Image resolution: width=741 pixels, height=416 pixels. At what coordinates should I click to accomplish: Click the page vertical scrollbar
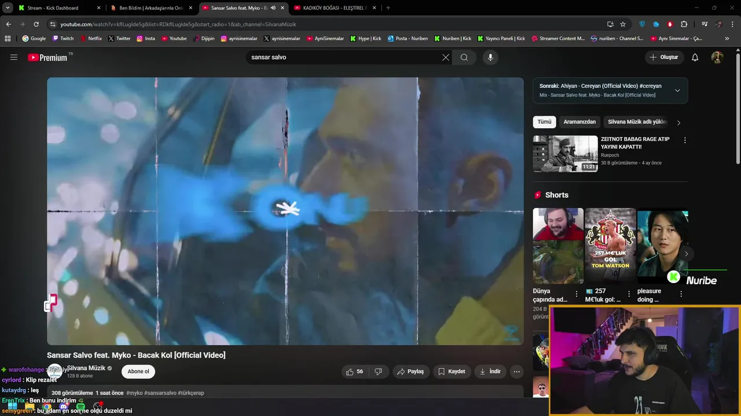738,110
